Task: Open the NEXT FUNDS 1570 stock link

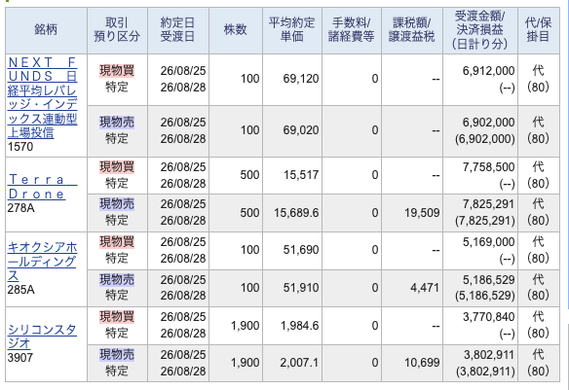Action: click(x=43, y=97)
